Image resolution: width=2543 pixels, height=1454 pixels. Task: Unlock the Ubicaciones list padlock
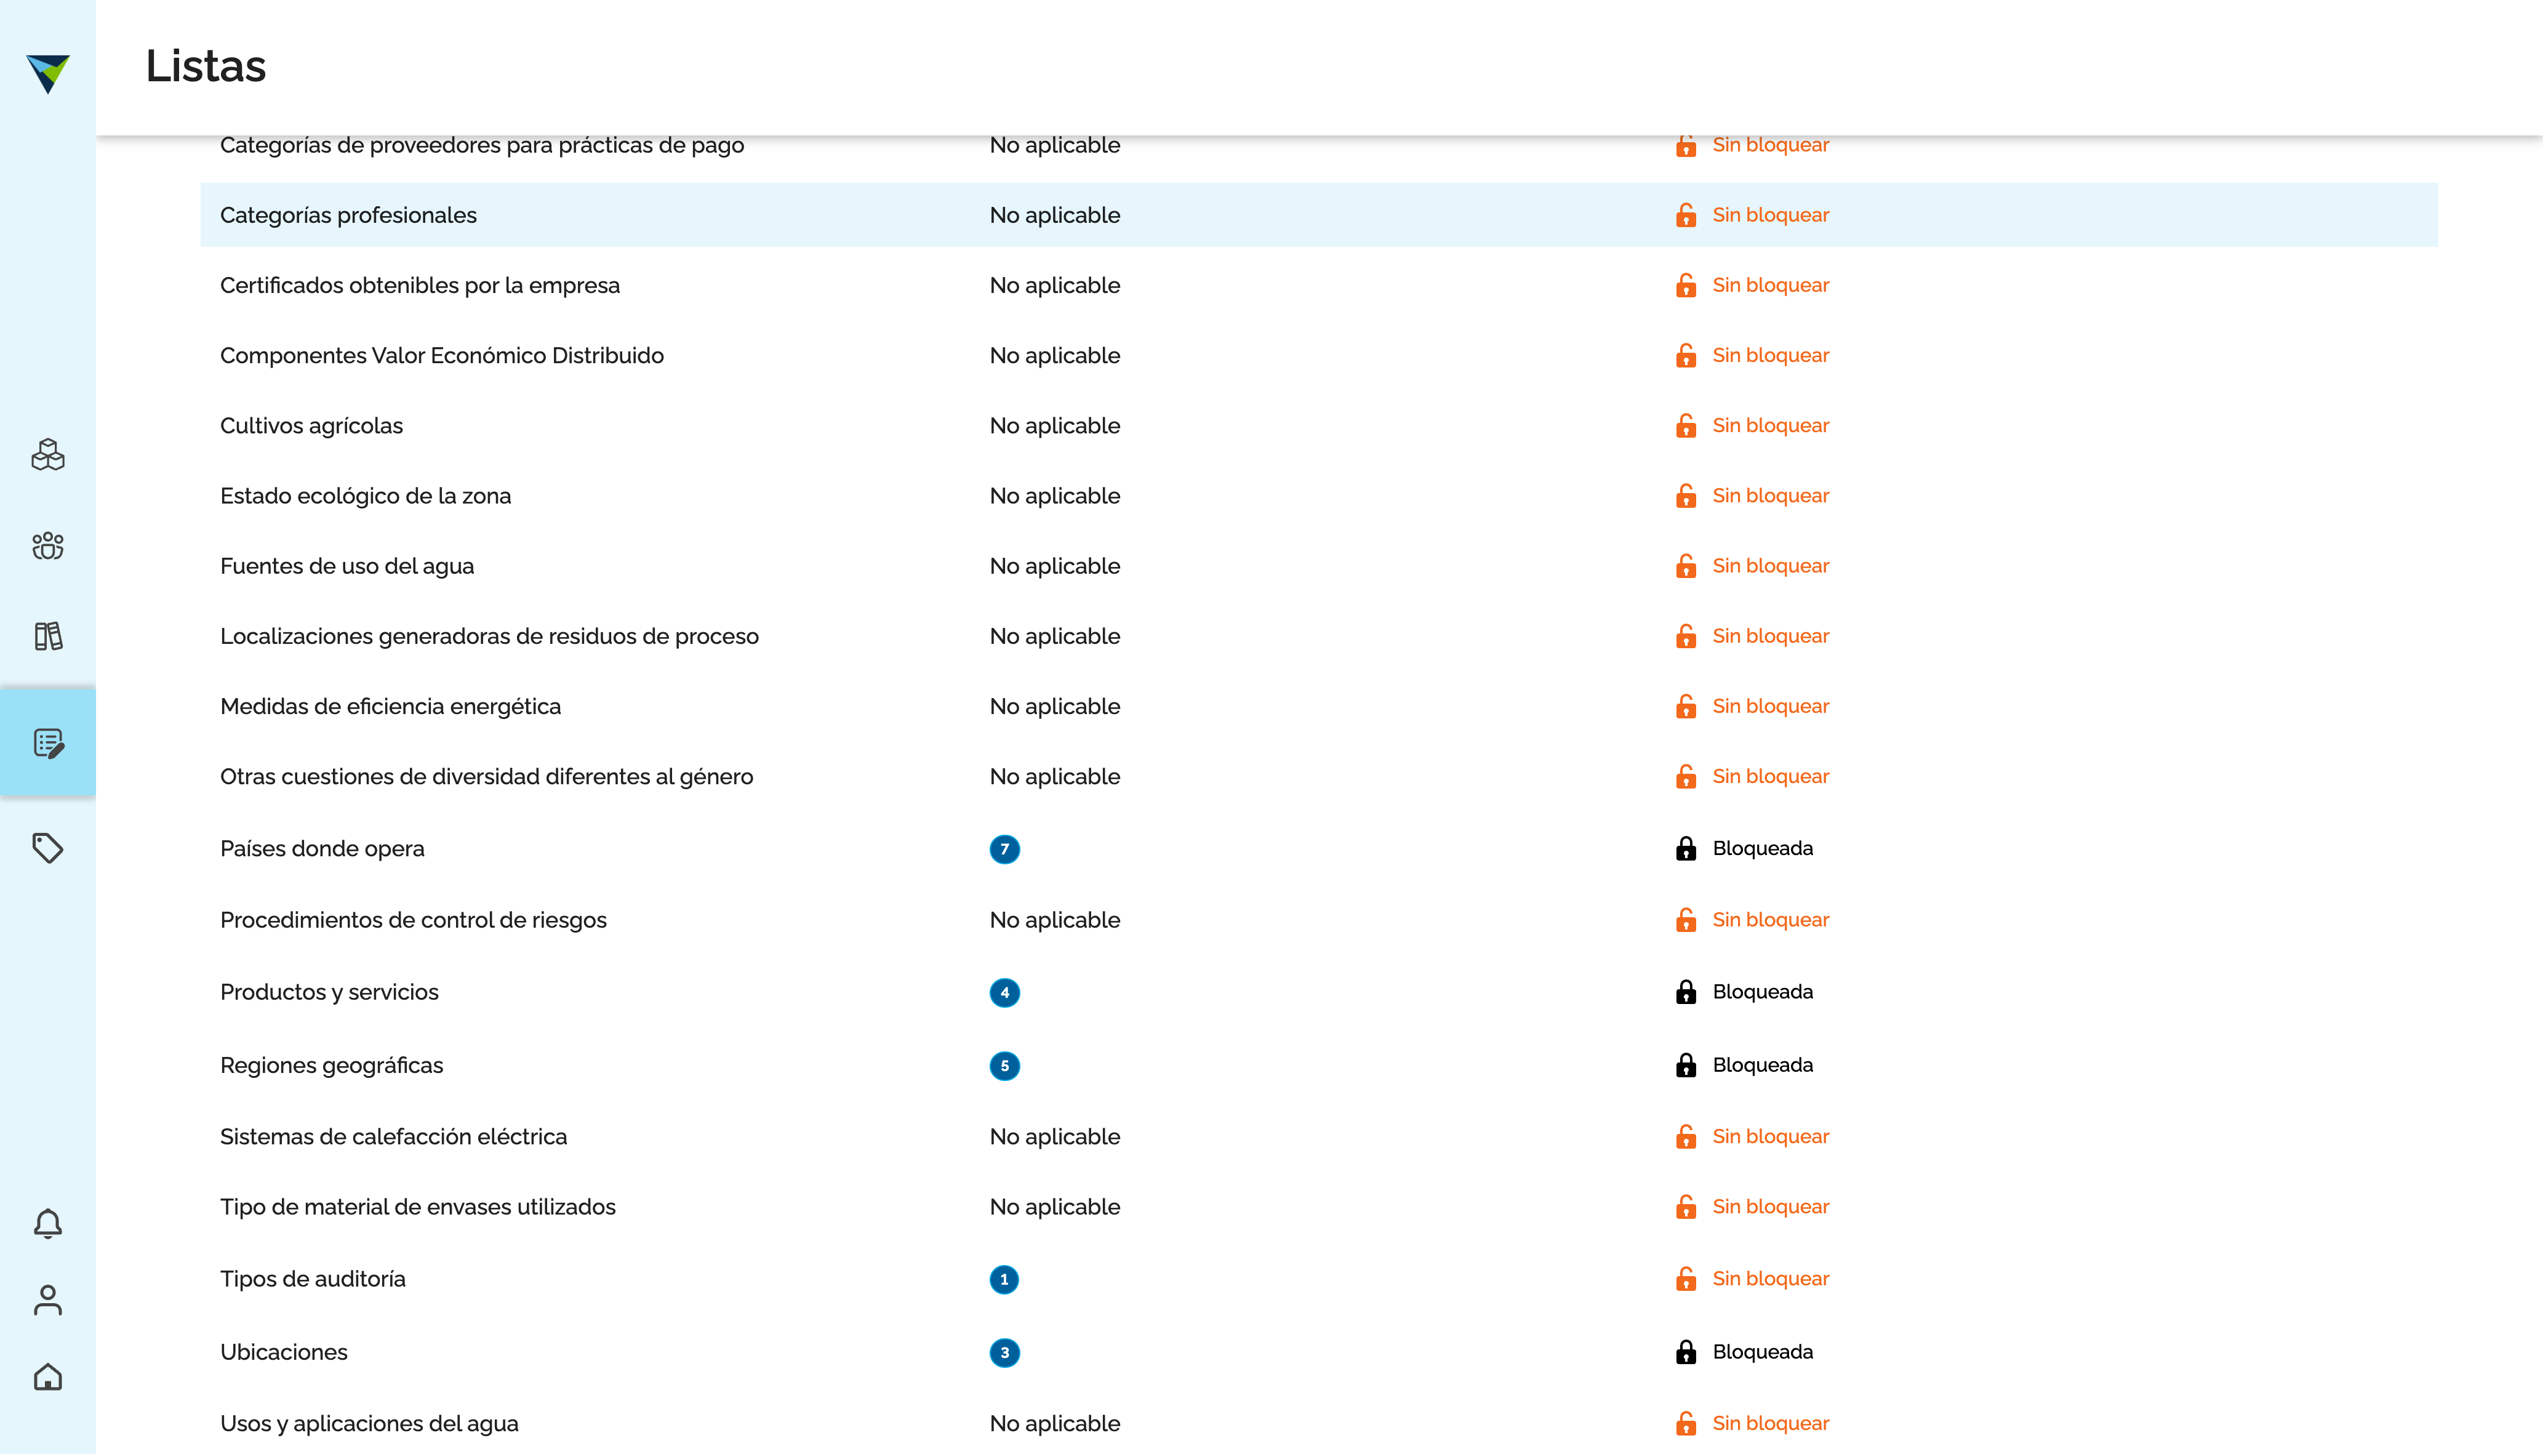[x=1685, y=1352]
